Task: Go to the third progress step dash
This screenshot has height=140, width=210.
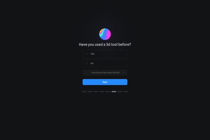Action: [96, 92]
